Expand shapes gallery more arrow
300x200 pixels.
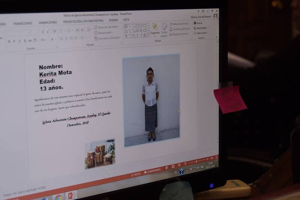coord(148,35)
